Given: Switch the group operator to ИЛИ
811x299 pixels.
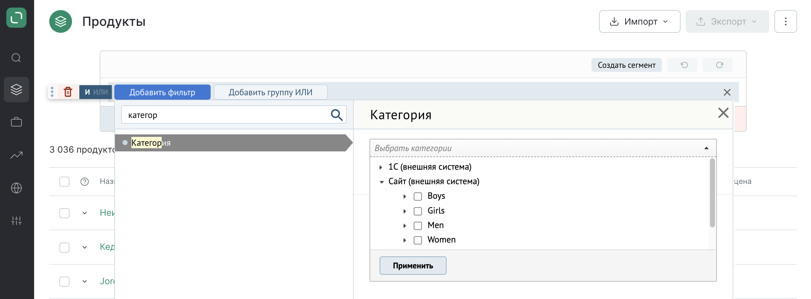Looking at the screenshot, I should click(x=100, y=92).
